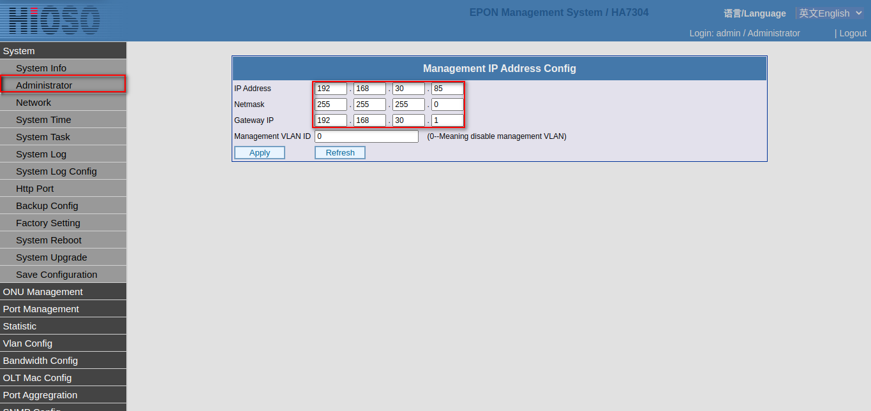
Task: Expand the Port Aggregration section
Action: pos(40,395)
